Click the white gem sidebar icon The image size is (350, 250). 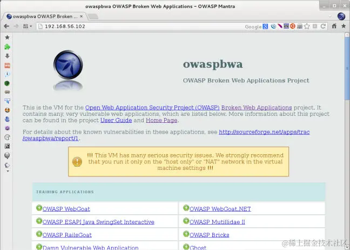[x=7, y=165]
